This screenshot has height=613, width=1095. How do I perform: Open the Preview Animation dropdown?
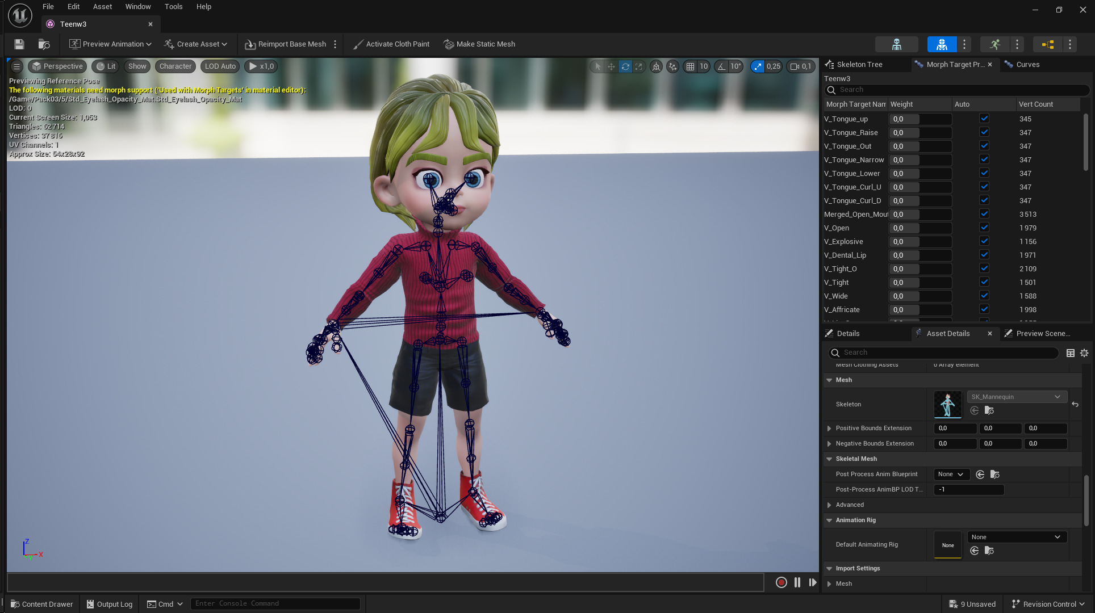click(x=110, y=44)
